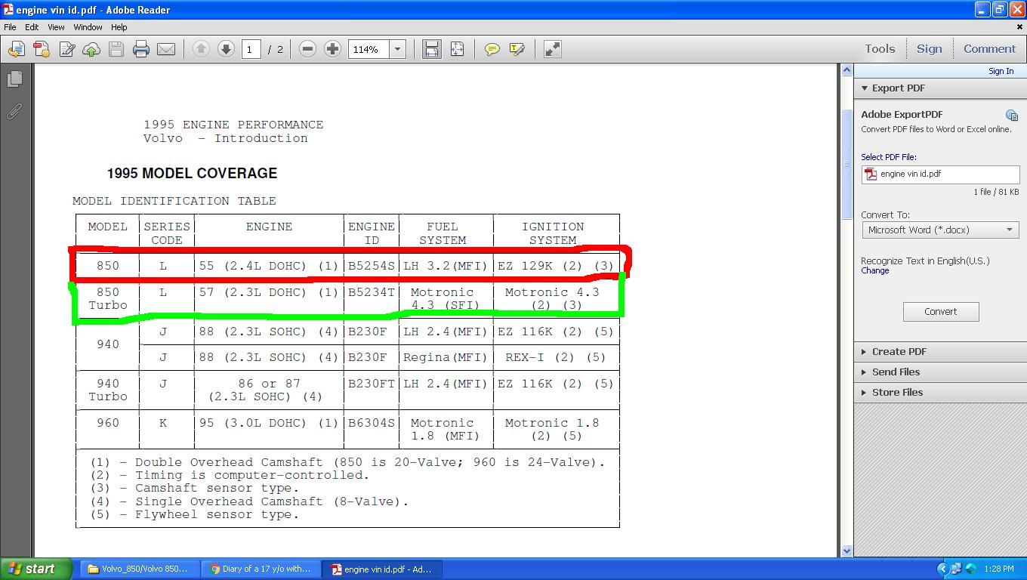1027x580 pixels.
Task: Click the page number input field
Action: 251,49
